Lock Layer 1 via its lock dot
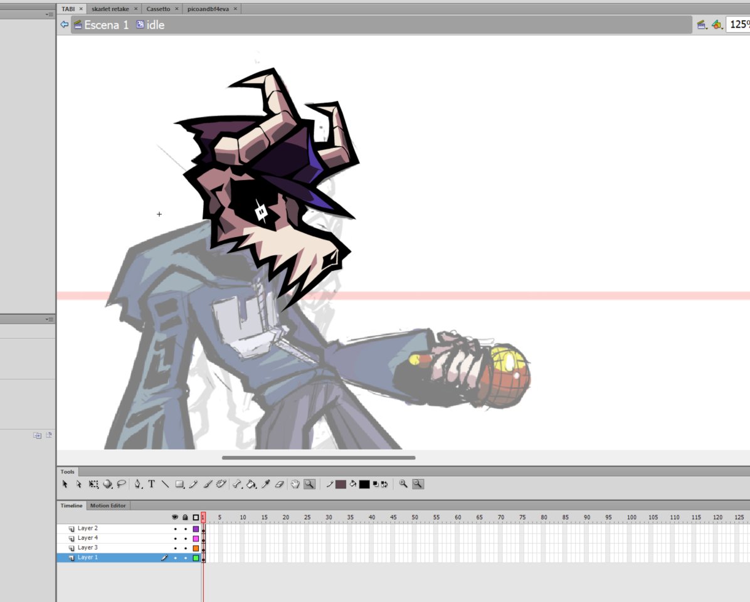The width and height of the screenshot is (750, 602). coord(186,558)
